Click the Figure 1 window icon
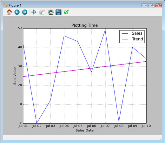165x143 pixels. pyautogui.click(x=5, y=5)
